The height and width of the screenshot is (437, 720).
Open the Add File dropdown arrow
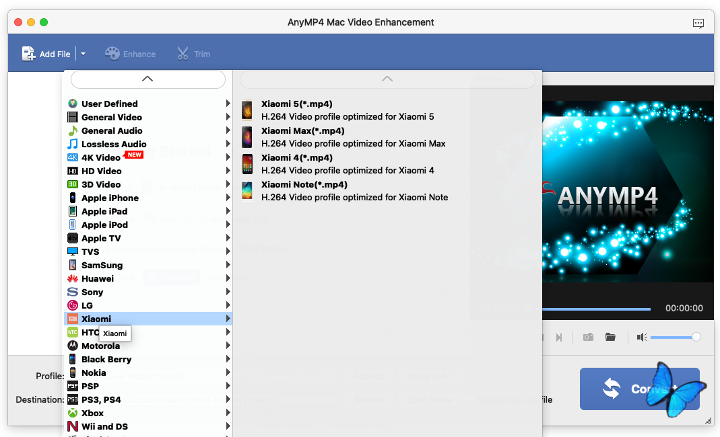(x=83, y=54)
